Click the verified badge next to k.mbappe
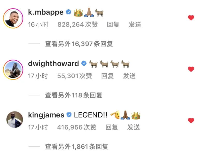The image size is (207, 151). [69, 12]
